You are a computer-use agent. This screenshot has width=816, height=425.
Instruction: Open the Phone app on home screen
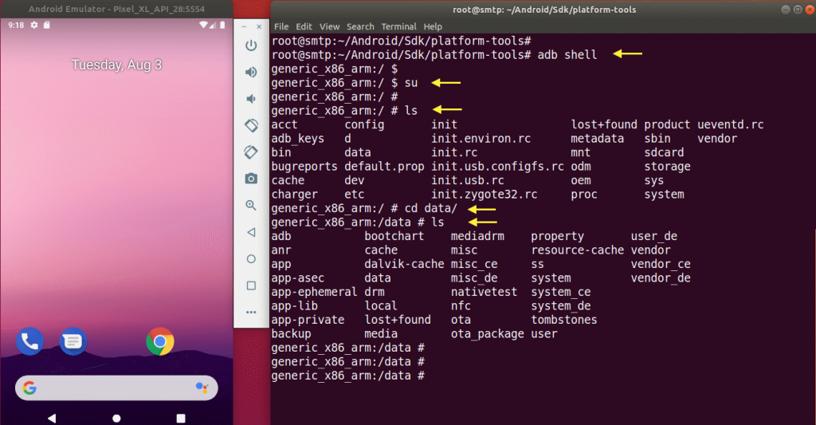click(29, 341)
